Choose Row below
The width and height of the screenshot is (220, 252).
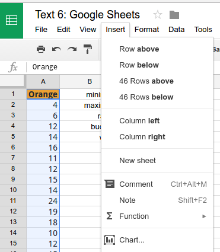(157, 65)
